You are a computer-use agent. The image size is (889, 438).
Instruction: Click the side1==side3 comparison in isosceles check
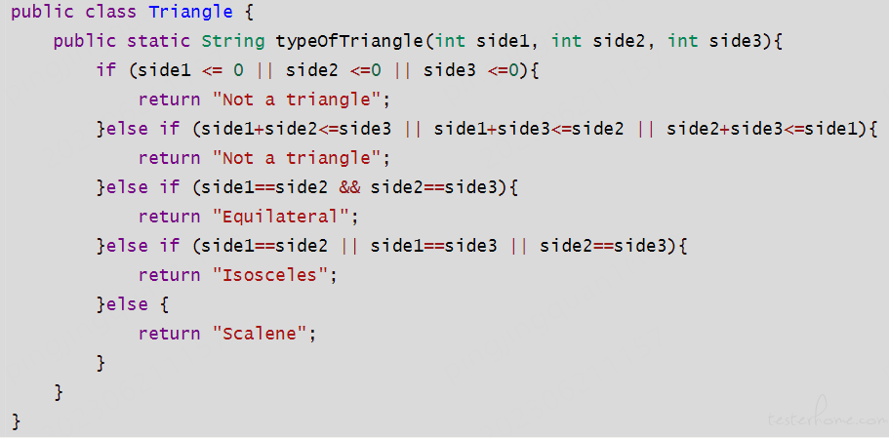point(433,246)
